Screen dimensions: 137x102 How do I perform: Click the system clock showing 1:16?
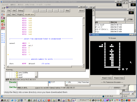134,100
